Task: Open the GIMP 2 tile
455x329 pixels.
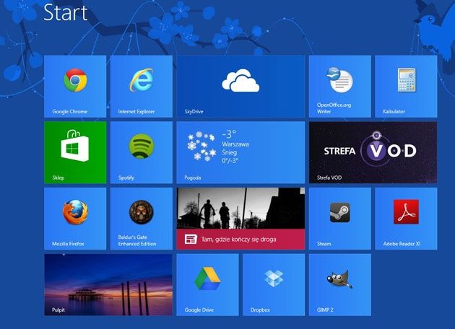Action: (339, 285)
